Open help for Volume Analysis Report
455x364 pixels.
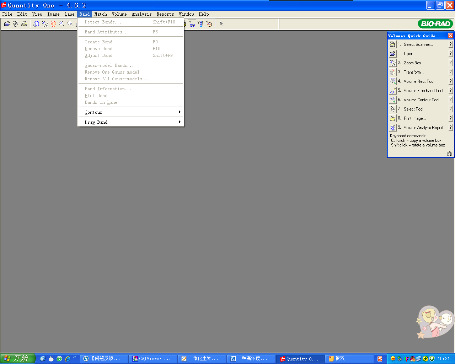450,128
